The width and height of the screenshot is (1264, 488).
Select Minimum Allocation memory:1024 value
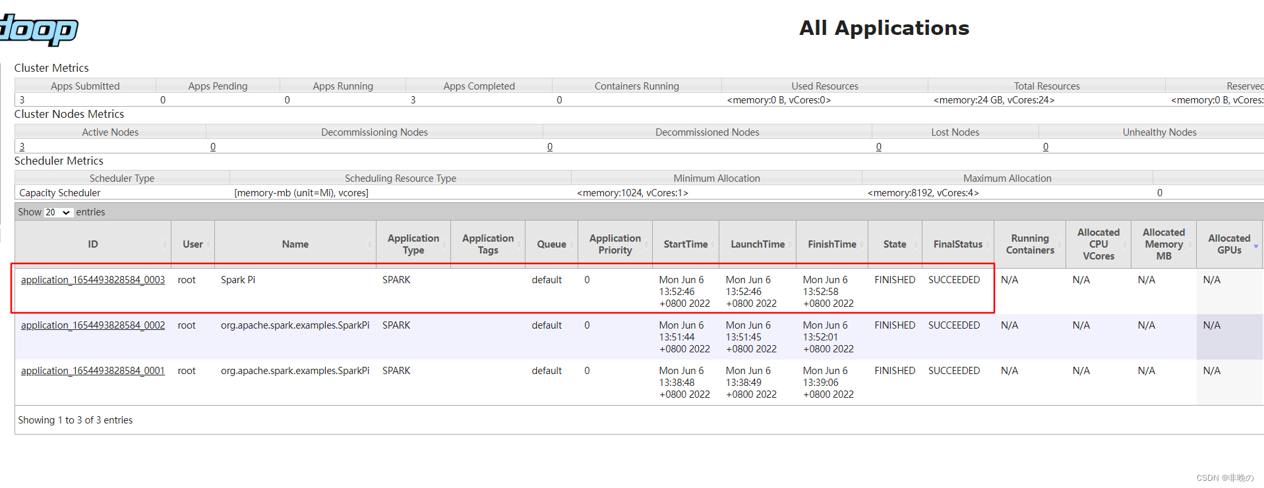(x=632, y=193)
